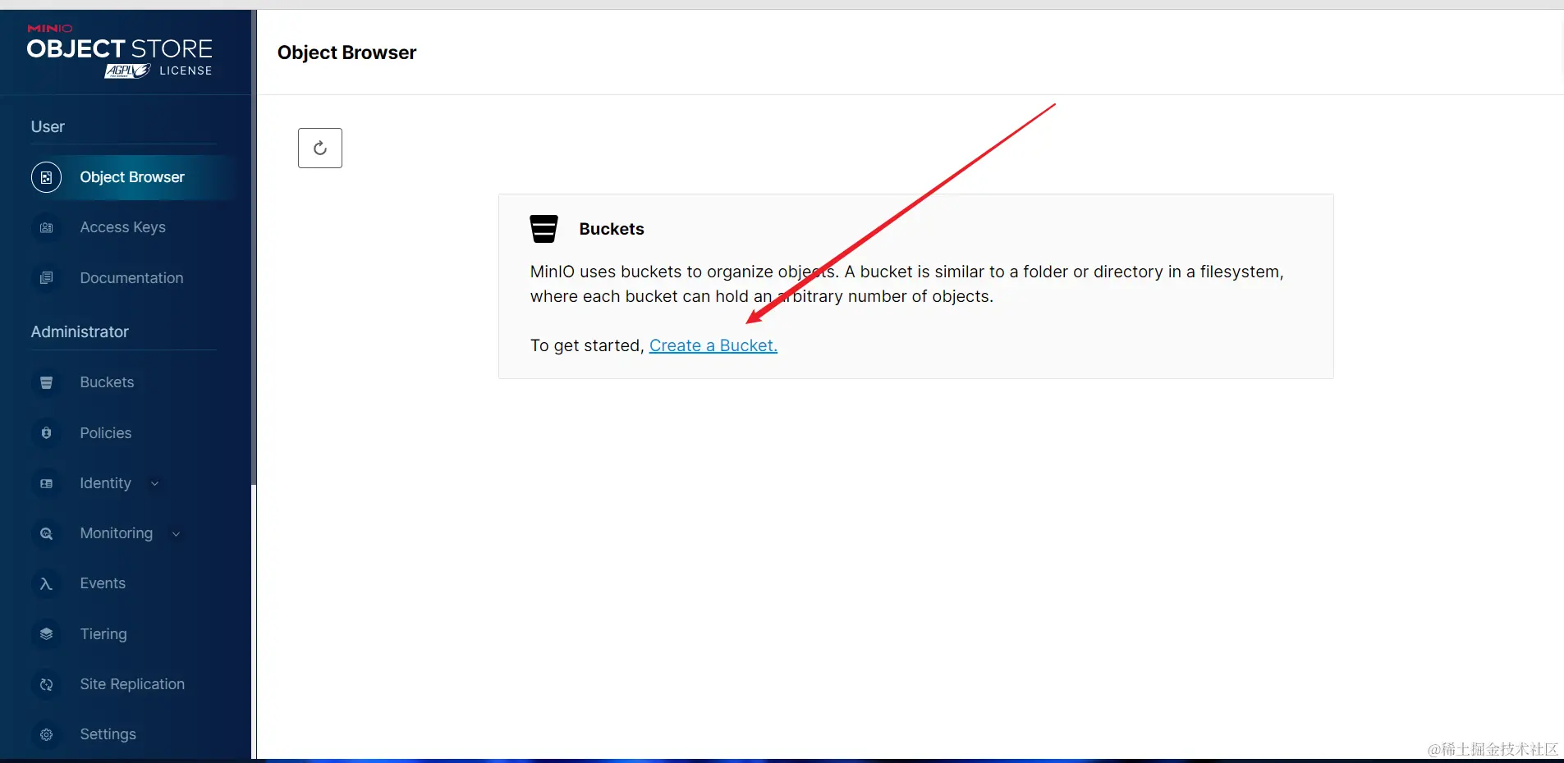
Task: Open Settings menu label
Action: pos(108,734)
